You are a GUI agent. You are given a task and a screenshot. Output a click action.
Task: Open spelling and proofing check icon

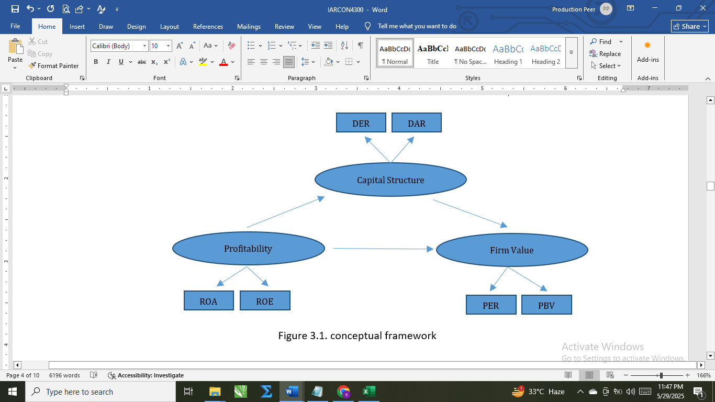[94, 375]
